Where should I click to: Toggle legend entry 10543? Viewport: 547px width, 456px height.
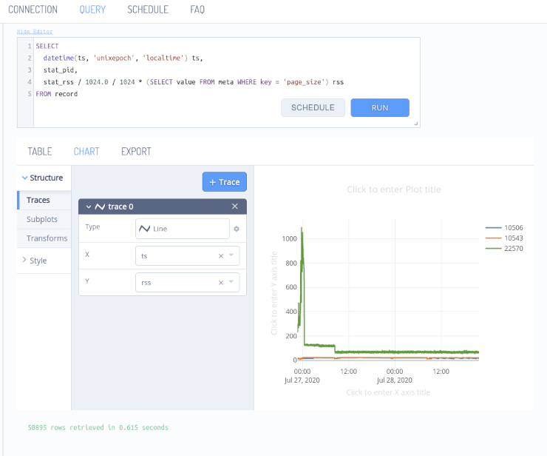coord(504,238)
